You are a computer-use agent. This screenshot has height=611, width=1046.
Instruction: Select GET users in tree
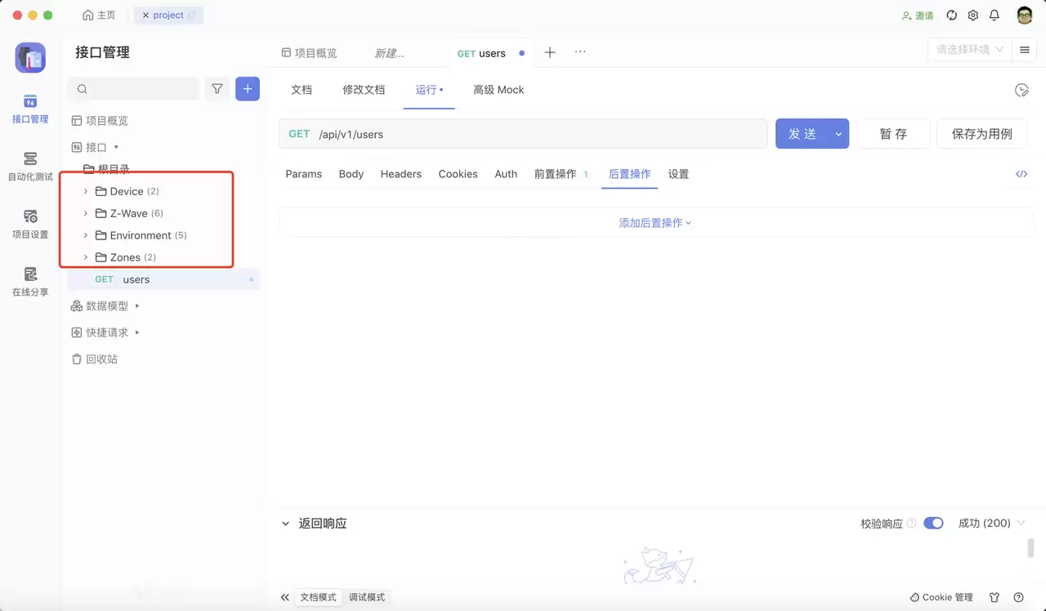(x=163, y=279)
